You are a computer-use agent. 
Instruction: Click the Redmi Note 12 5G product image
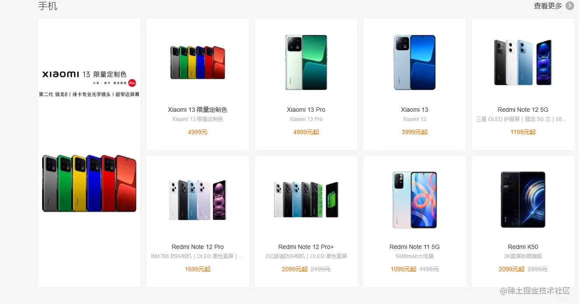point(523,62)
